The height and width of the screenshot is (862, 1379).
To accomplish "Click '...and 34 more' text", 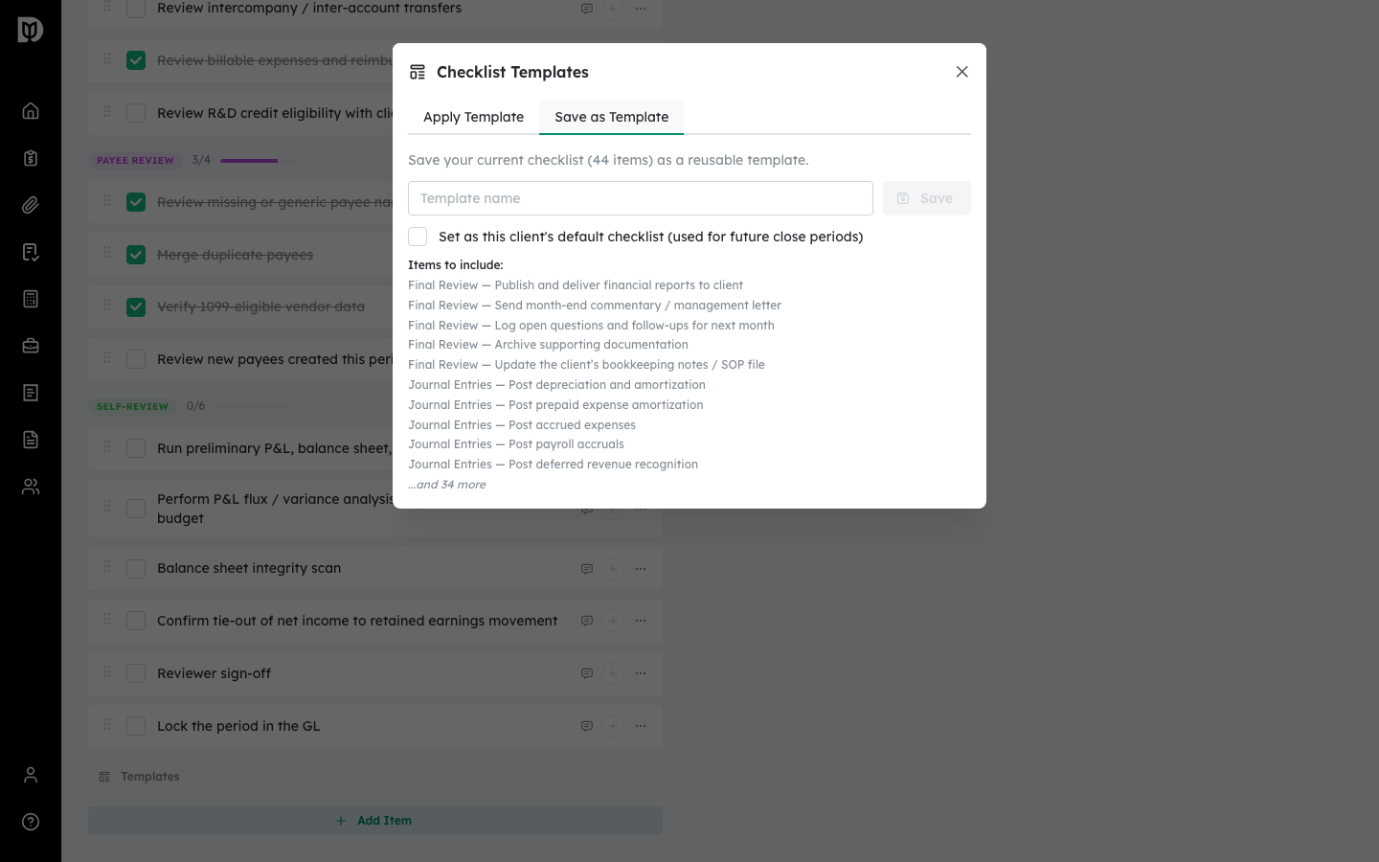I will (447, 485).
